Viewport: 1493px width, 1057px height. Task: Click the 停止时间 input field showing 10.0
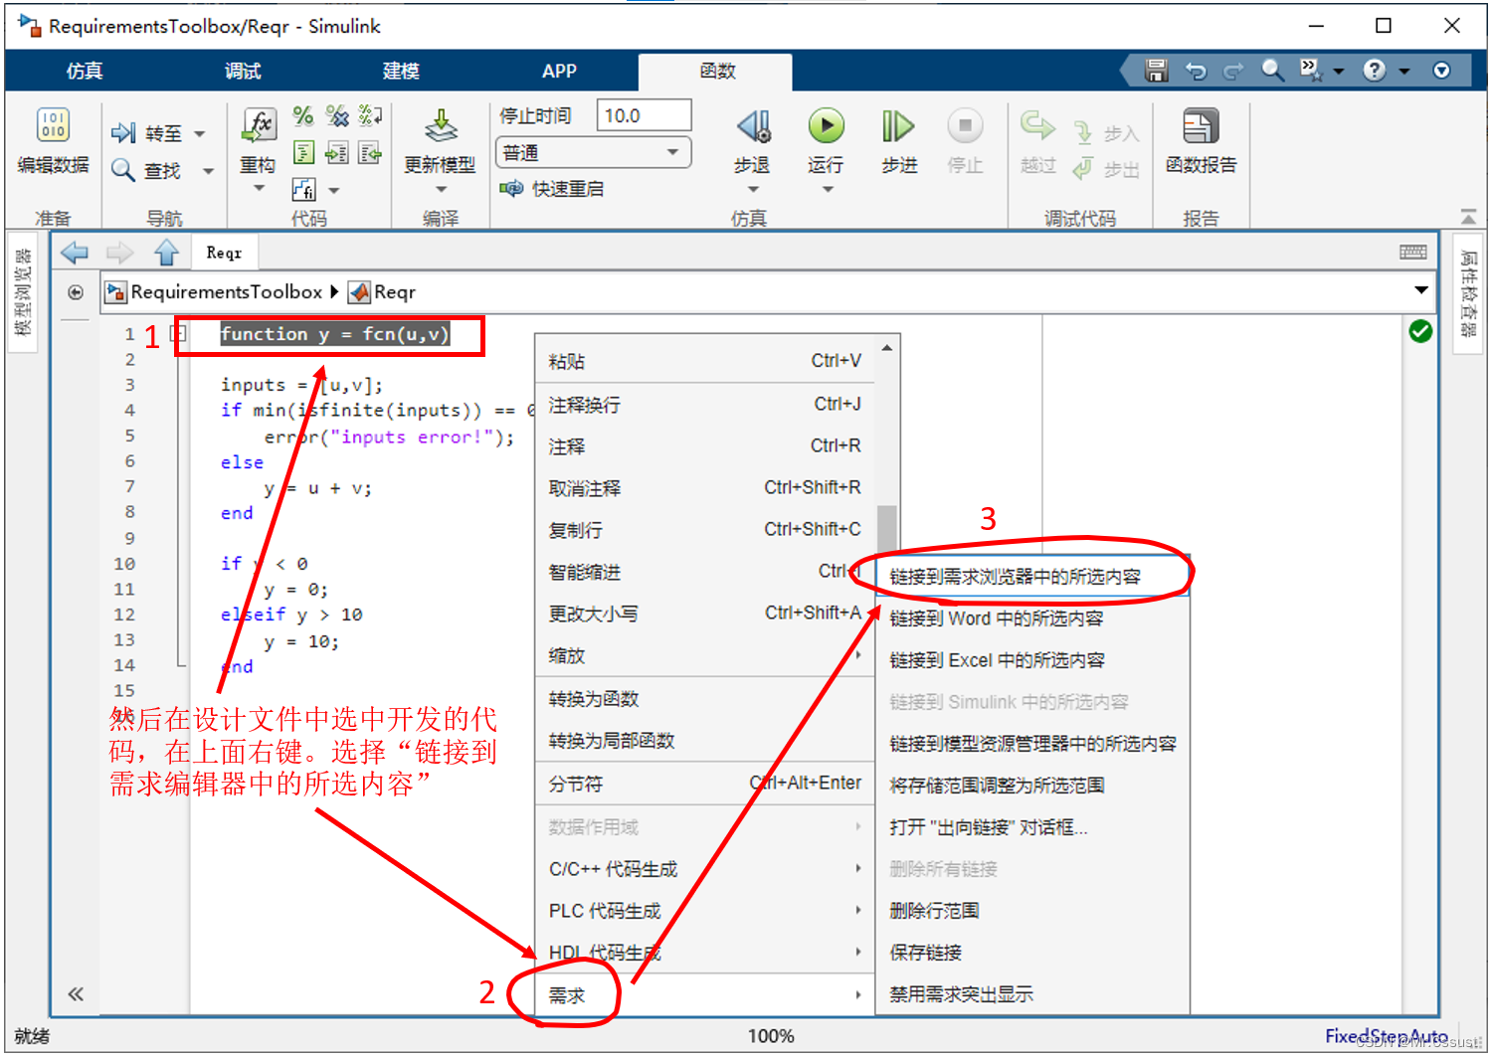click(644, 115)
